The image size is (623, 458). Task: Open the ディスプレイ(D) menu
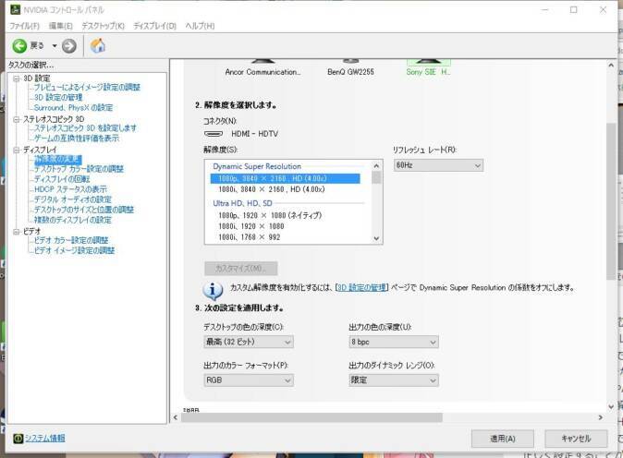click(154, 26)
